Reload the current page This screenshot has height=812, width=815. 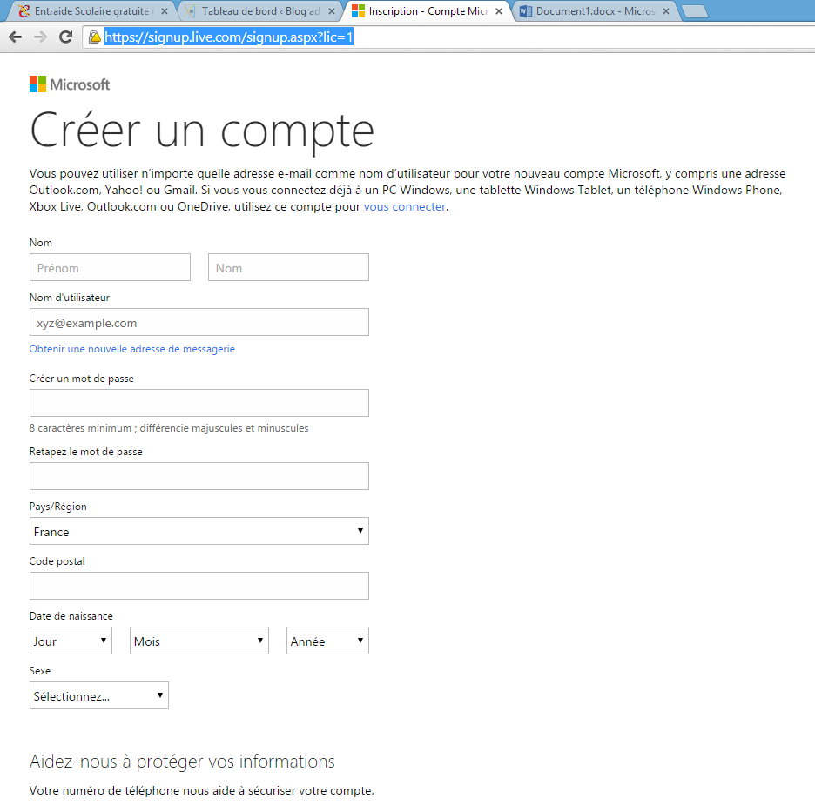(x=65, y=37)
